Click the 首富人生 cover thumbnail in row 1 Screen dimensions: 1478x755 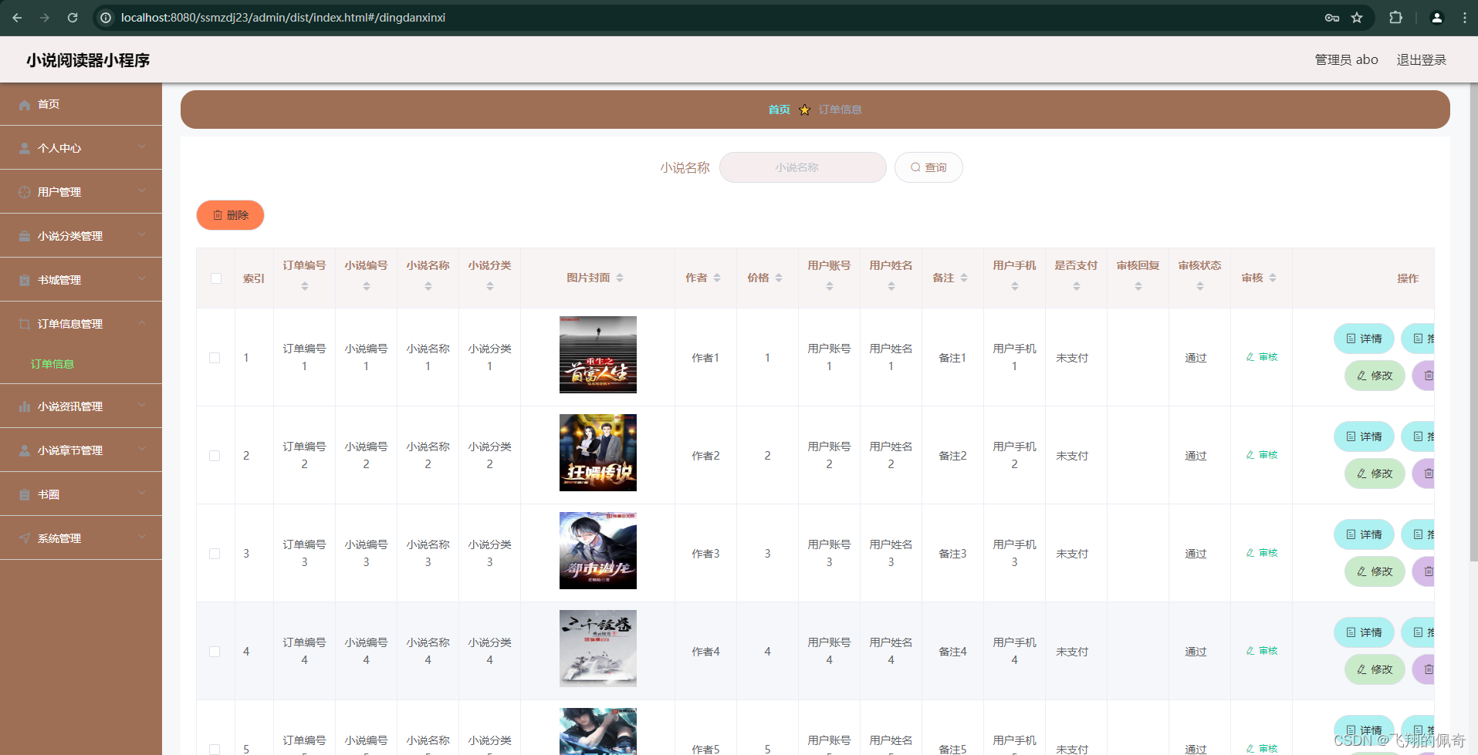[x=598, y=355]
